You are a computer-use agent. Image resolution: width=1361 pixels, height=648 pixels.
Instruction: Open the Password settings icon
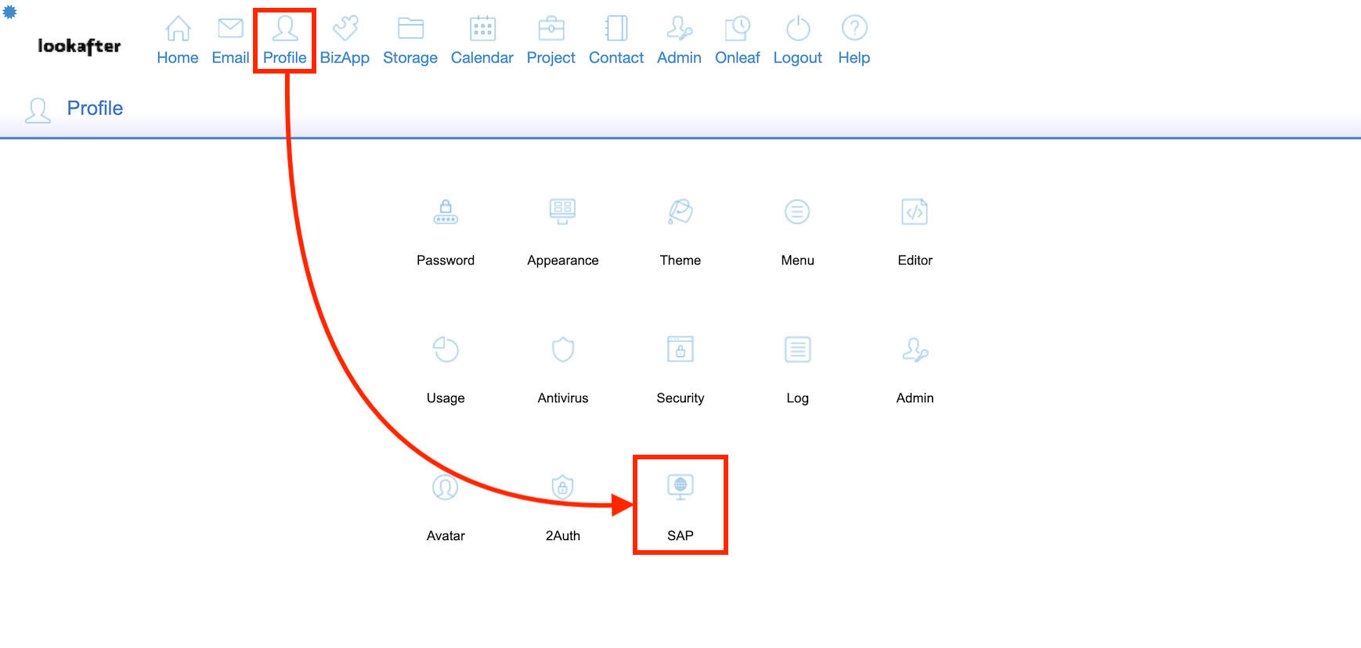(445, 212)
